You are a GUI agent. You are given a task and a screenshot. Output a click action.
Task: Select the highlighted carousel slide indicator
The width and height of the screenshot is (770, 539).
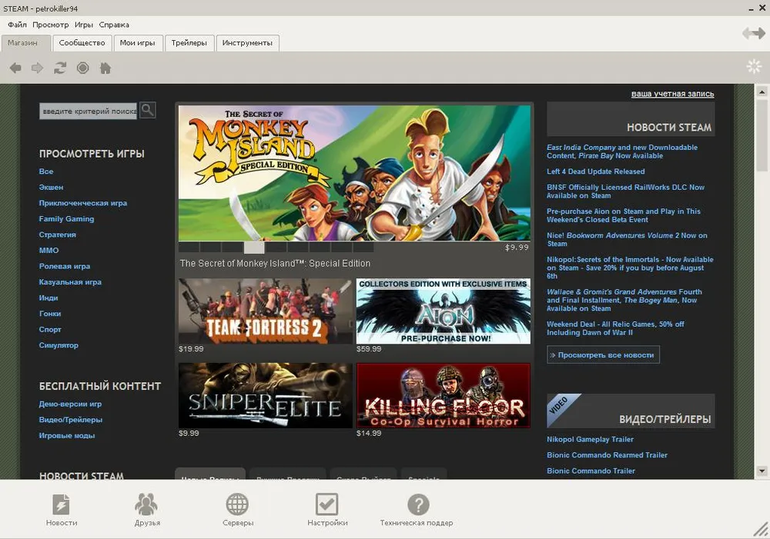click(254, 248)
